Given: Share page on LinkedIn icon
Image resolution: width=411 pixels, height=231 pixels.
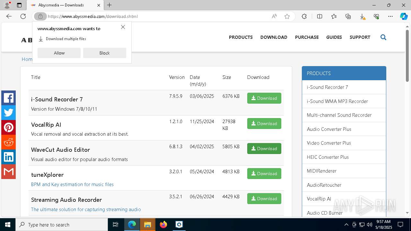Looking at the screenshot, I should click(x=8, y=157).
